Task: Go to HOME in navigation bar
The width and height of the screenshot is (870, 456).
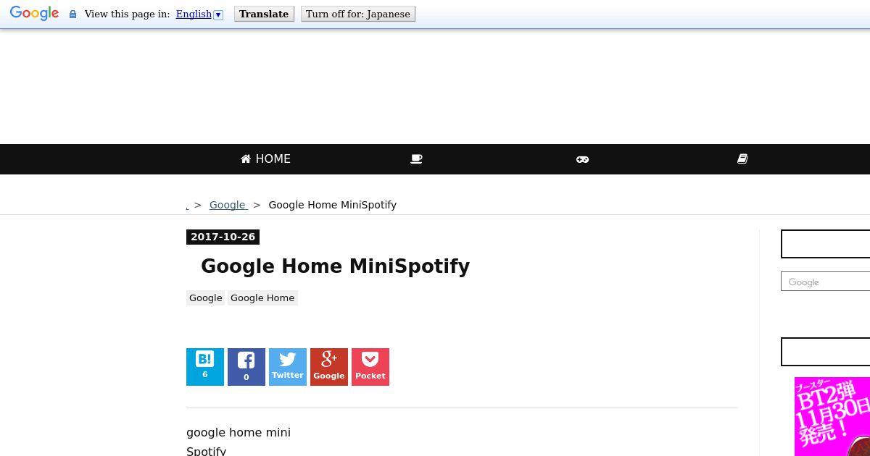Action: [265, 159]
